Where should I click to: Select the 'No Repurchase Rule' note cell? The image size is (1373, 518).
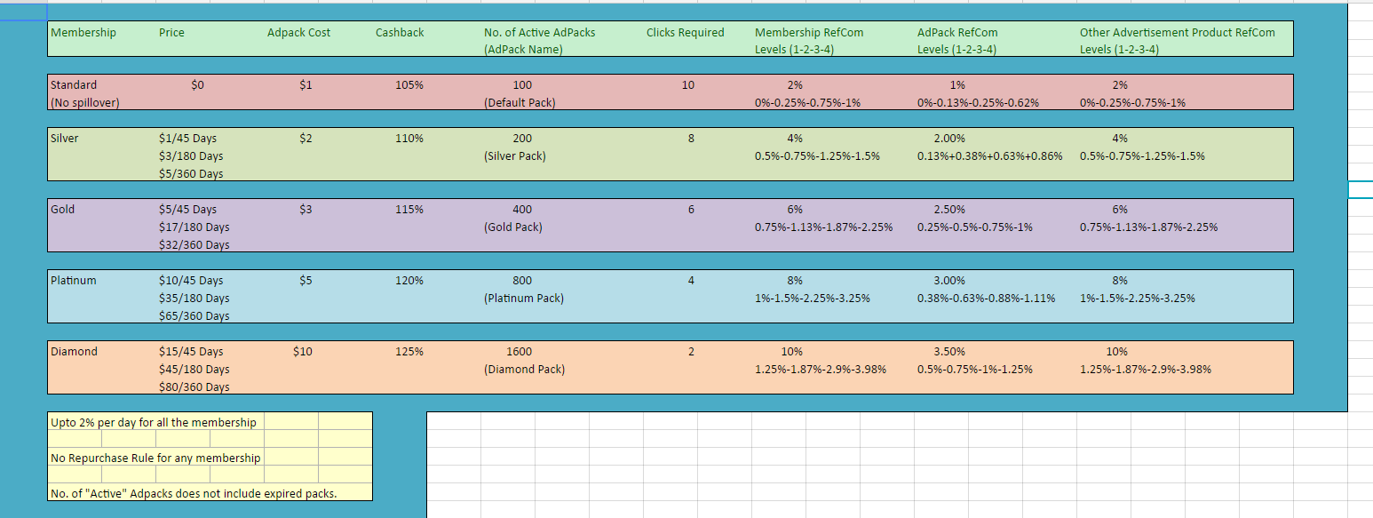tap(156, 458)
